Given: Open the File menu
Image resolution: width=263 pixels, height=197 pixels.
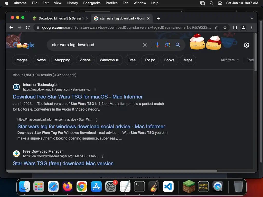Looking at the screenshot, I should coord(35,3).
